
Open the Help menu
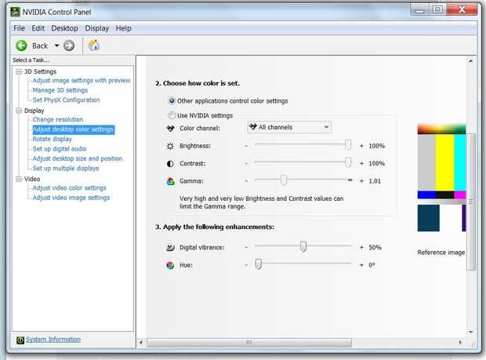[x=123, y=28]
